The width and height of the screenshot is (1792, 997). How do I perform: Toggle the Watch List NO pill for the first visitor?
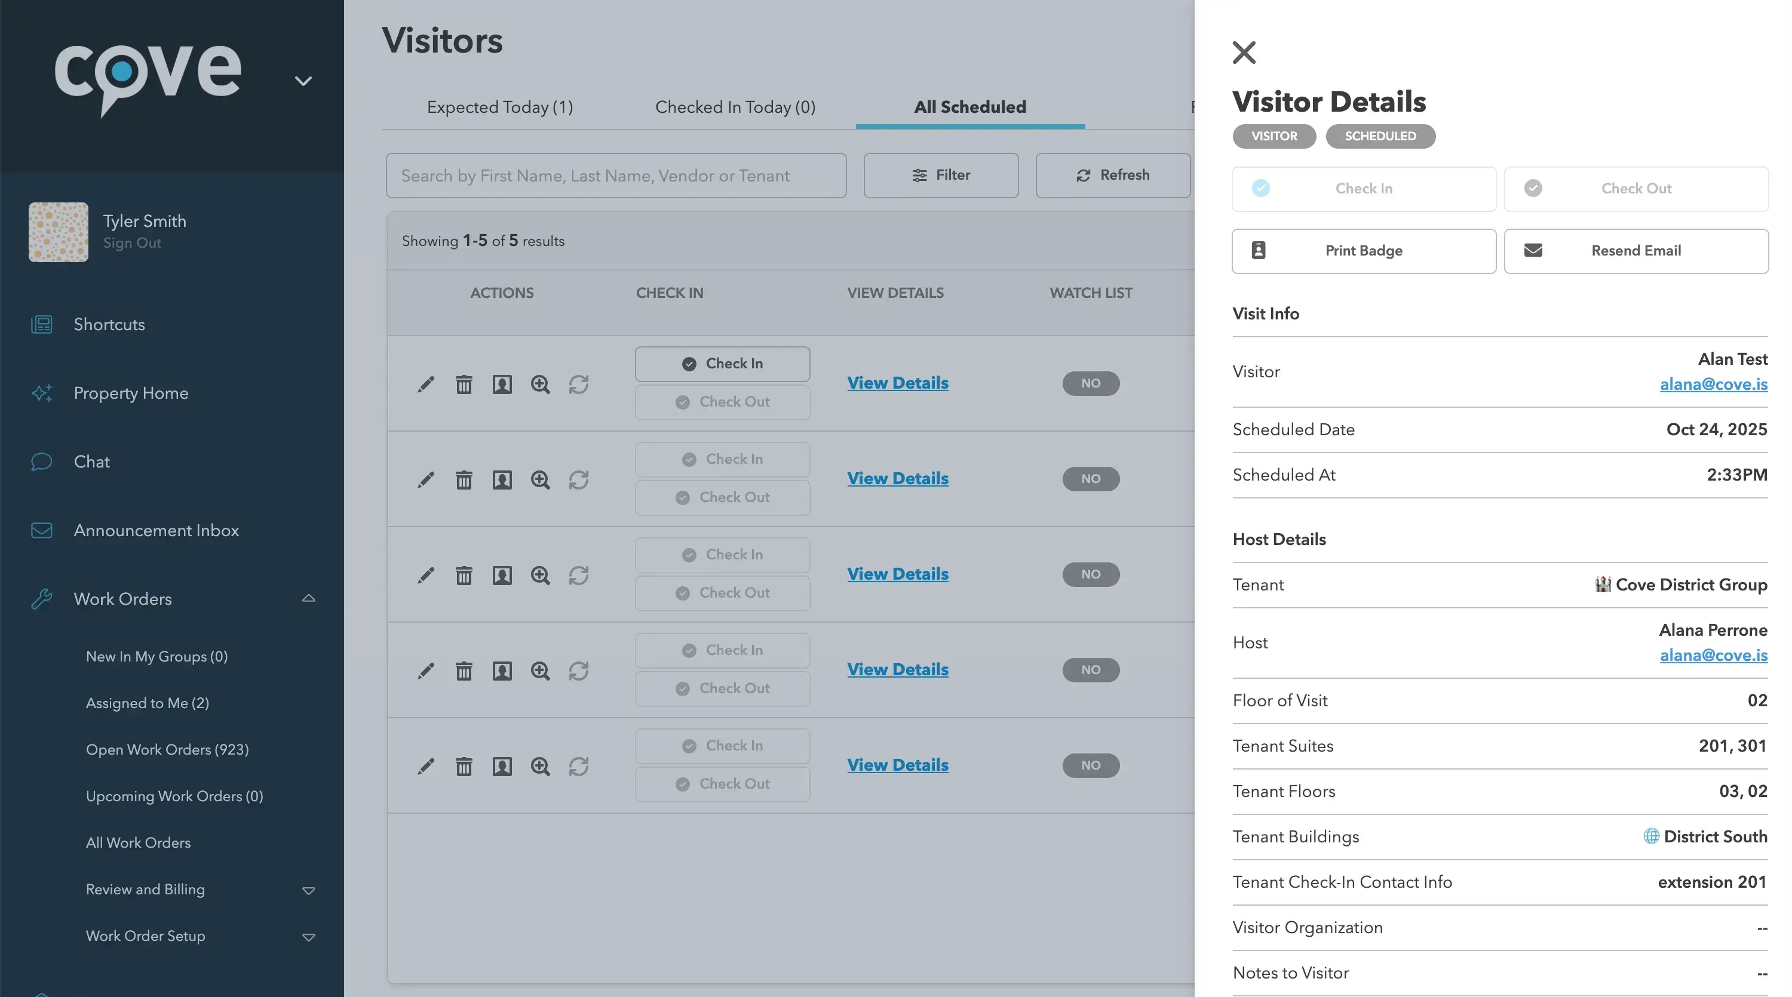pos(1090,383)
